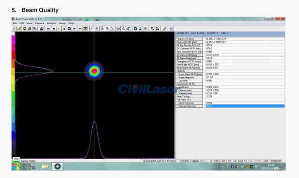299x178 pixels.
Task: Step forward with fast-forward button
Action: 74,29
